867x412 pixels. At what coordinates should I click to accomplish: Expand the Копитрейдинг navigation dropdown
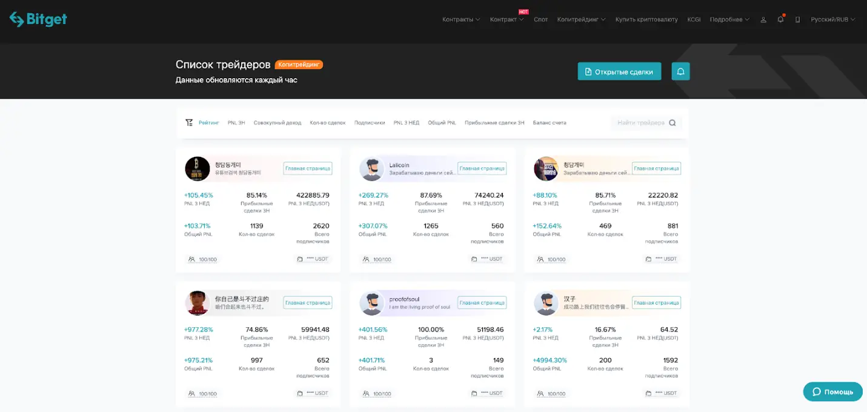[581, 19]
